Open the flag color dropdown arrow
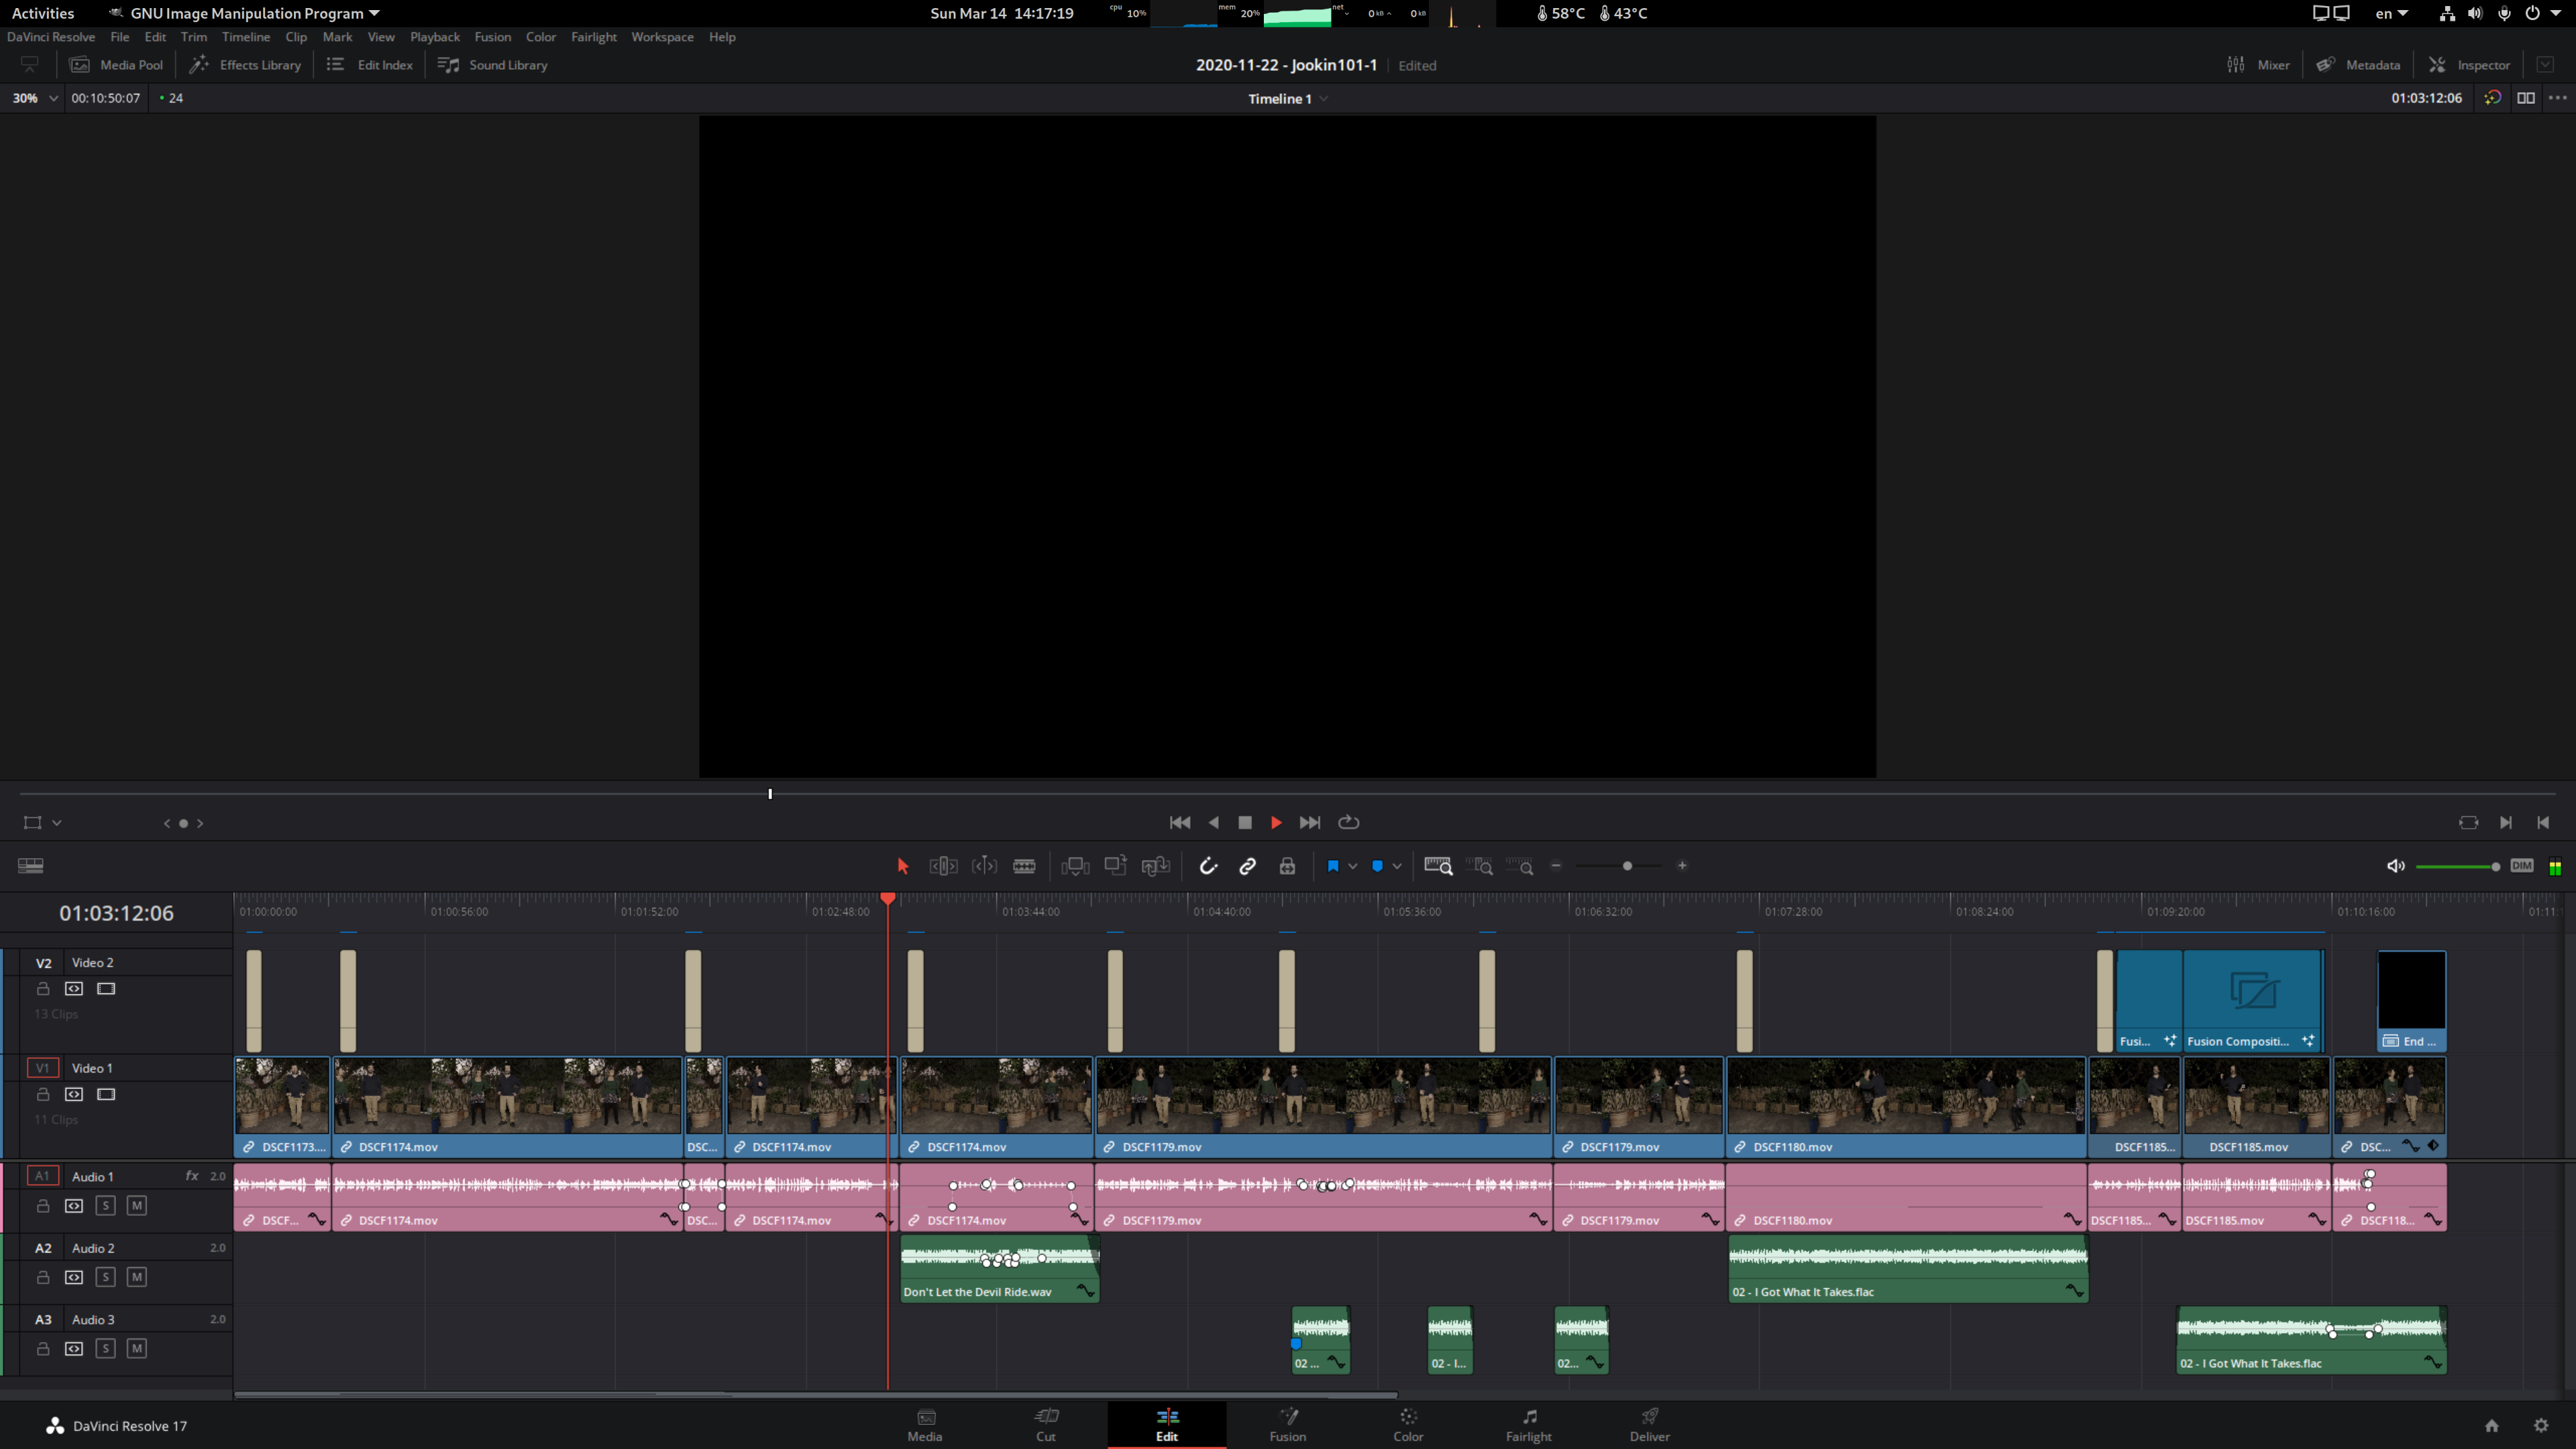2576x1449 pixels. click(x=1352, y=866)
